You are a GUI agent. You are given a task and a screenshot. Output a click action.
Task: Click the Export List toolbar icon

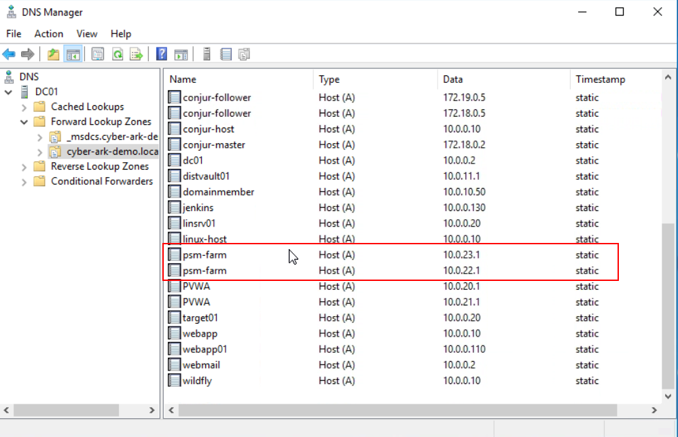137,54
